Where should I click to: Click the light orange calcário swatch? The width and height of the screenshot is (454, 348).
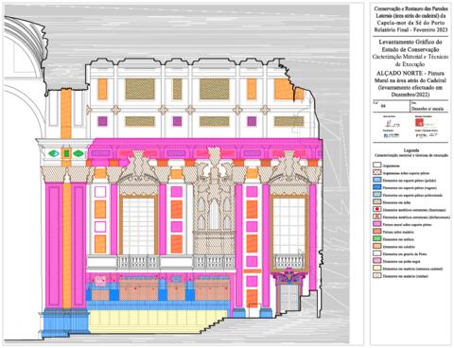[x=377, y=246]
